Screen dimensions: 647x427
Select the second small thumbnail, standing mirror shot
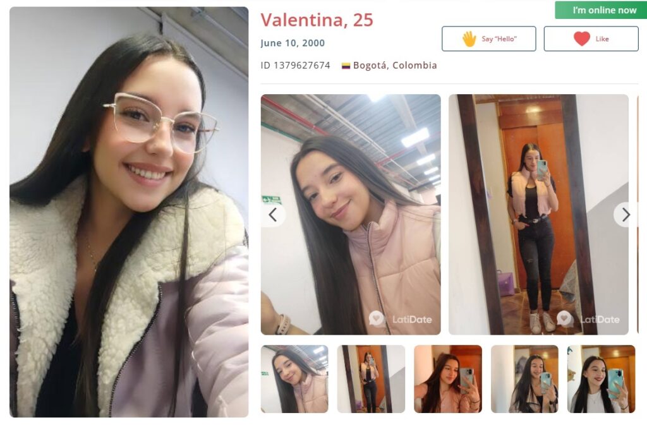371,379
